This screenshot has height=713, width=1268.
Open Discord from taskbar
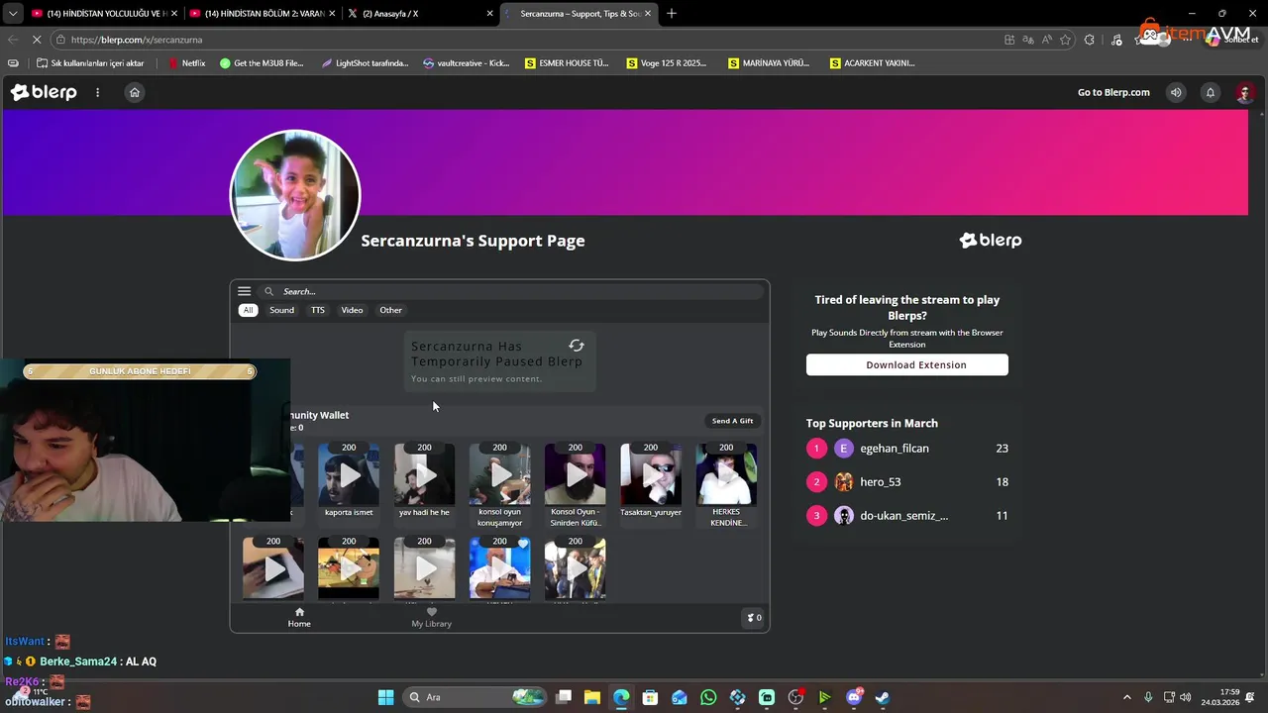click(854, 697)
